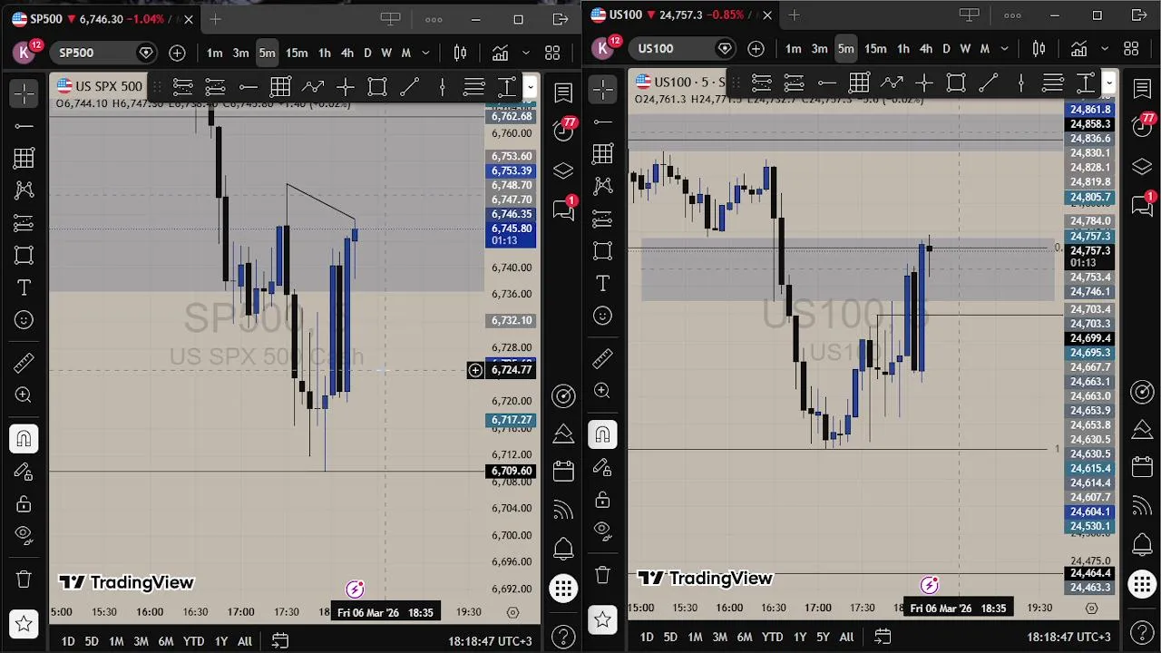The image size is (1161, 653).
Task: Open the indicators icon in SP500 top toolbar
Action: point(500,53)
